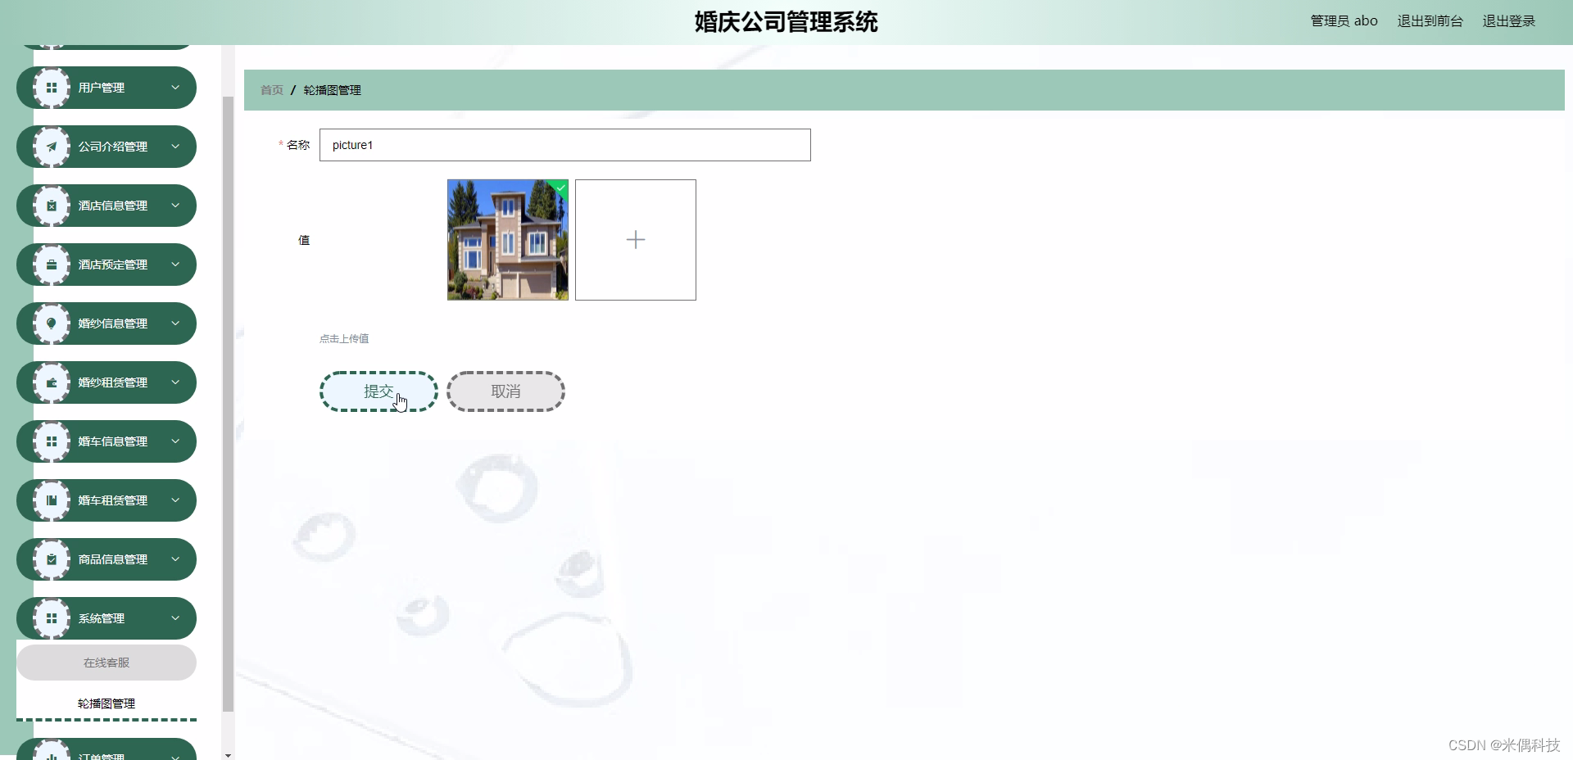This screenshot has width=1573, height=760.
Task: Click the plus box to upload new image
Action: point(635,239)
